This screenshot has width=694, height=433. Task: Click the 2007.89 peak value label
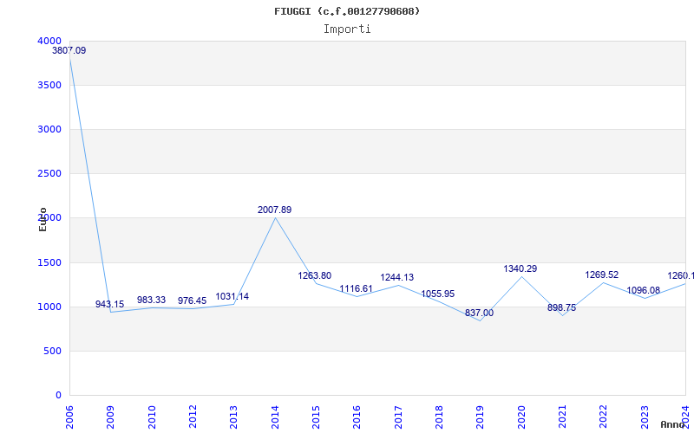click(274, 210)
